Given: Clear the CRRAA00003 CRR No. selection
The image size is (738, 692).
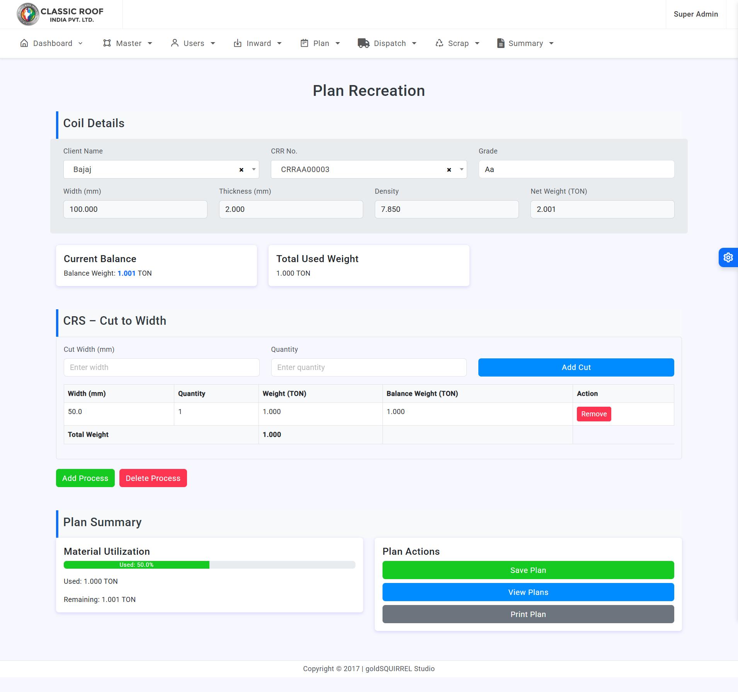Looking at the screenshot, I should (449, 170).
